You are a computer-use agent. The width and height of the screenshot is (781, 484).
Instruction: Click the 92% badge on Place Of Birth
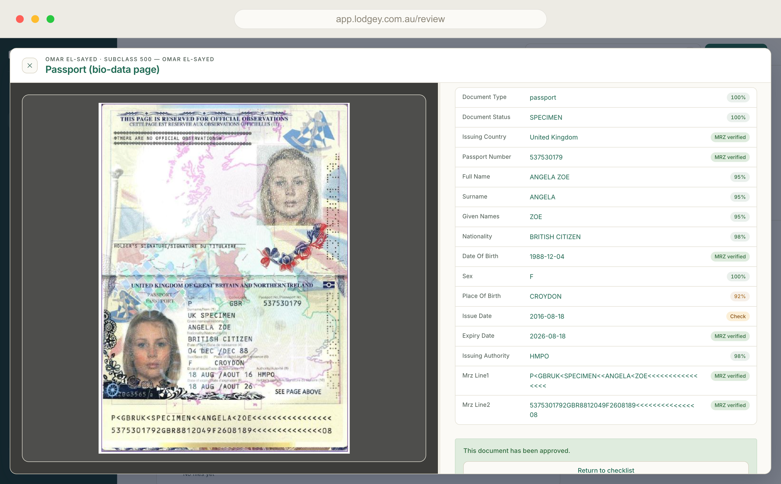coord(739,296)
